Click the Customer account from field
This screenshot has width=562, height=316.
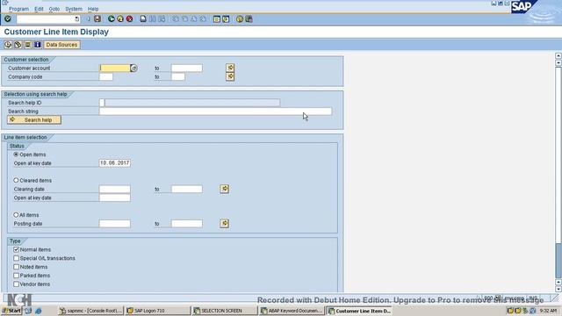coord(115,68)
